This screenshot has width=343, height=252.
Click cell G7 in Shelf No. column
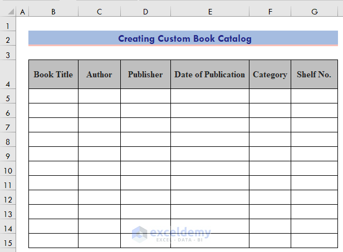pos(315,125)
